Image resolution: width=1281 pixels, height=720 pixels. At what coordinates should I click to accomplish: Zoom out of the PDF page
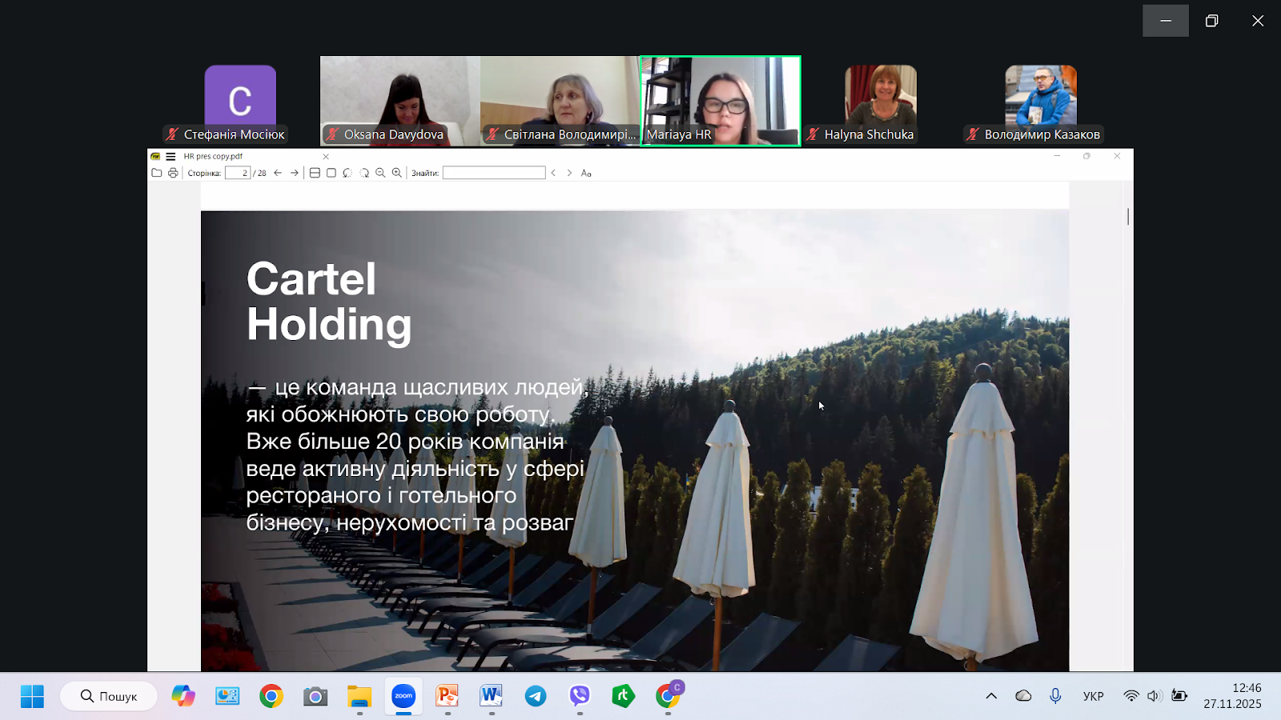[380, 173]
